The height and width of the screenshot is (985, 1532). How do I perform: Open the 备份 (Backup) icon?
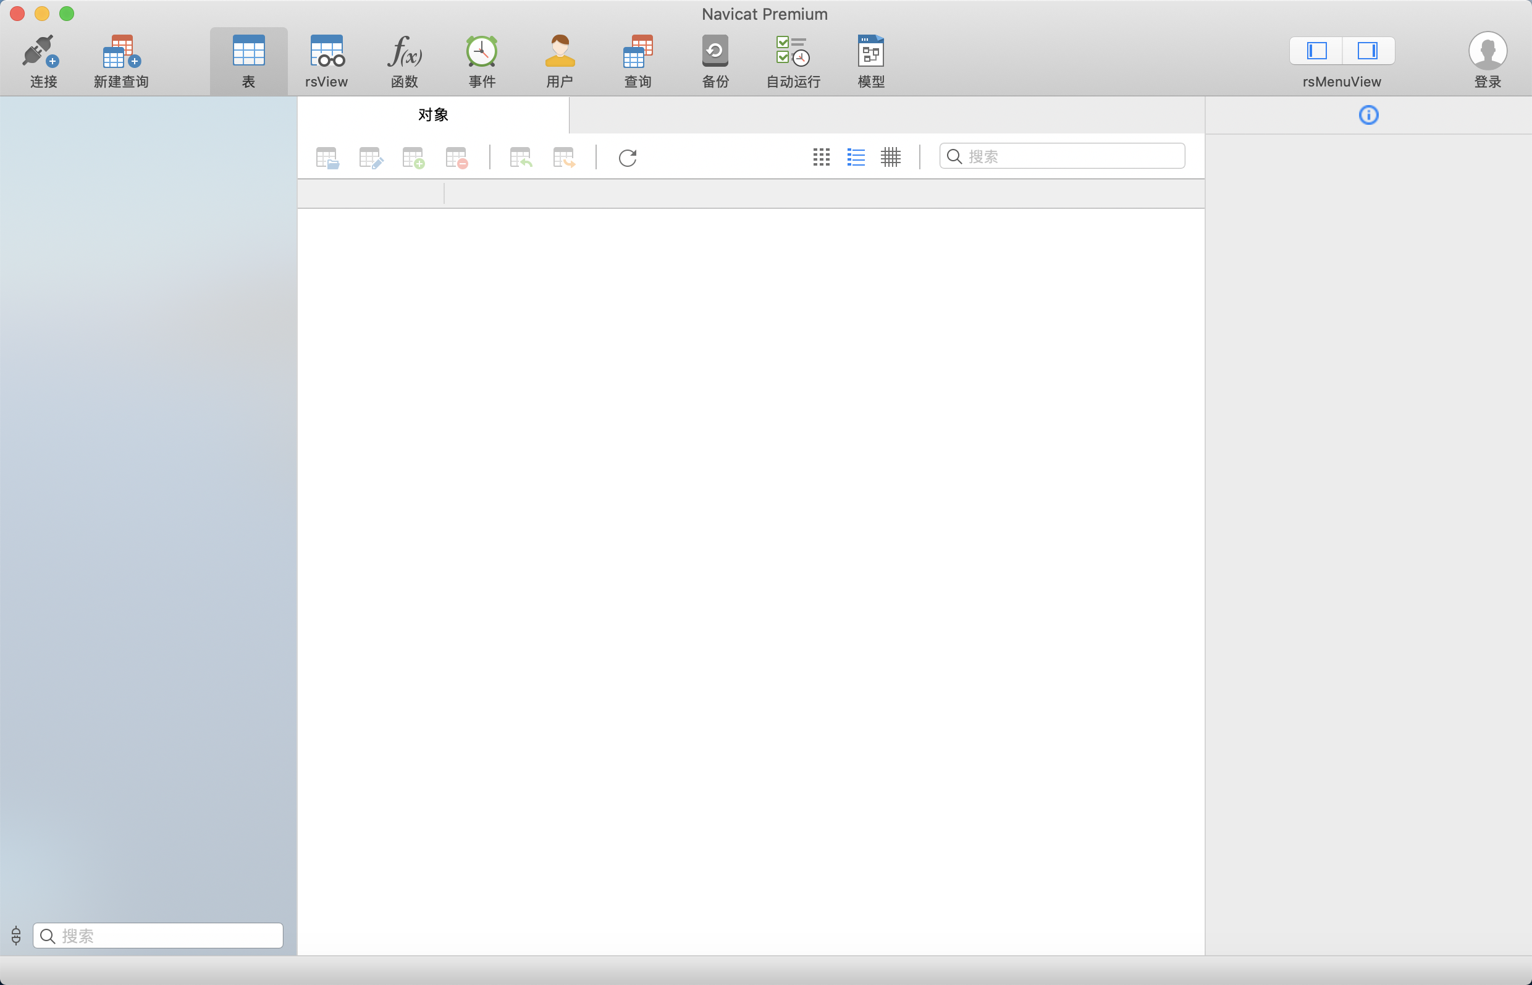715,53
